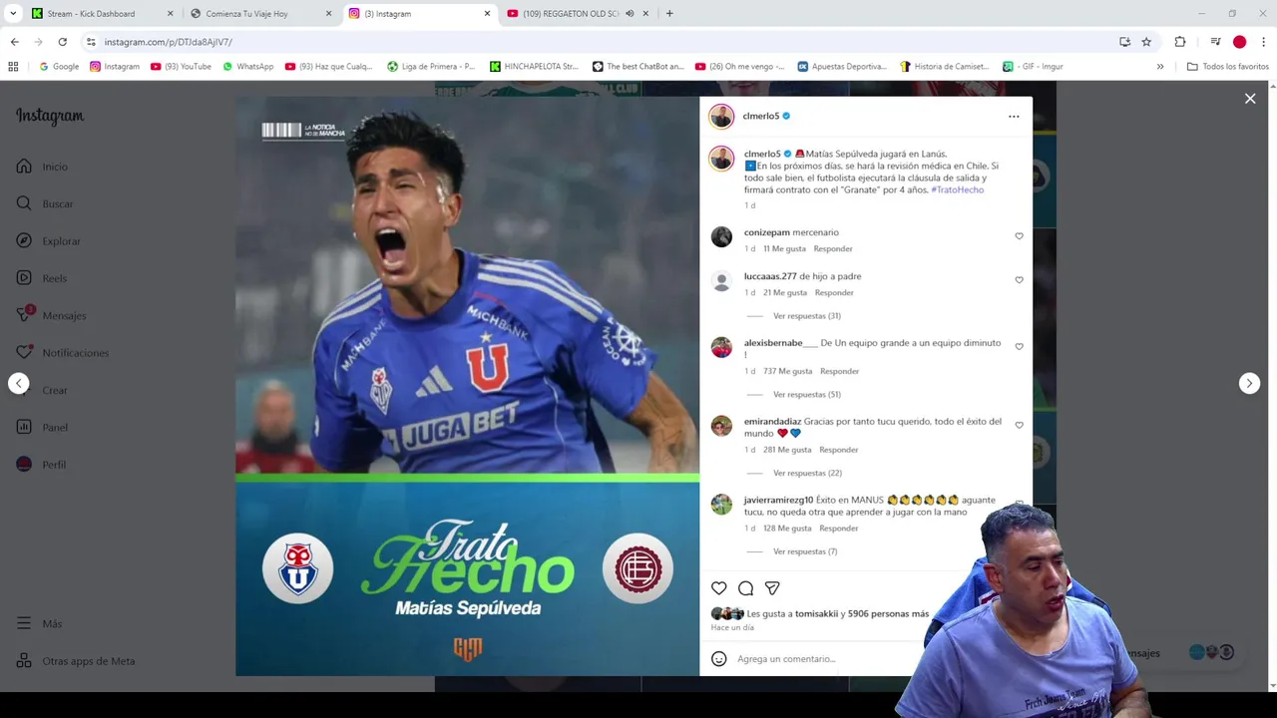Like luccaaas.277's comment
1277x718 pixels.
tap(1019, 280)
